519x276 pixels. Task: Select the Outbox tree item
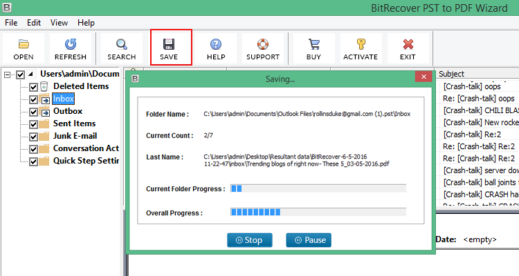click(68, 111)
